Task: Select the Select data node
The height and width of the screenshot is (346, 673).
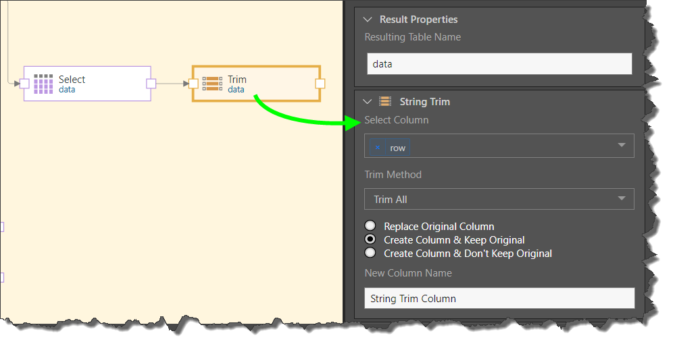Action: tap(88, 84)
